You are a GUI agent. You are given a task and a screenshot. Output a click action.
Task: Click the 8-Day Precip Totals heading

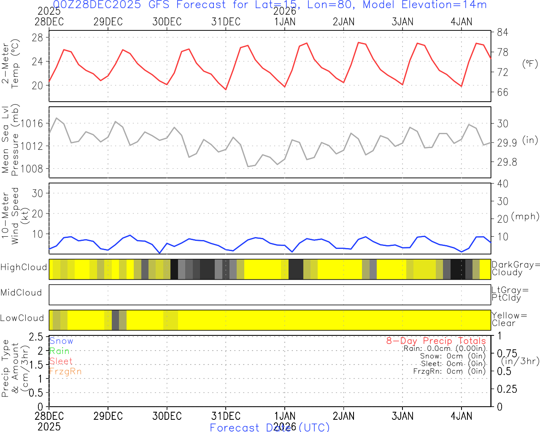tap(436, 341)
